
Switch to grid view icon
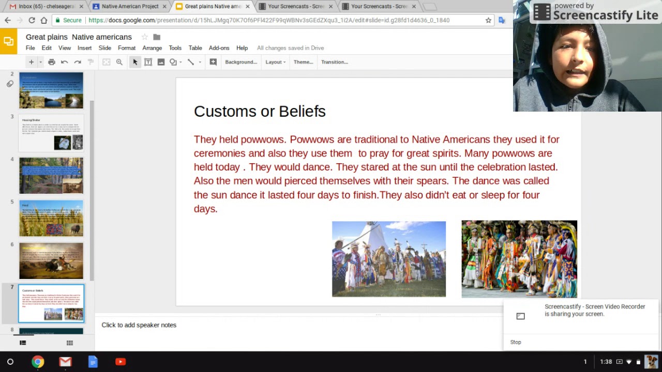point(70,343)
